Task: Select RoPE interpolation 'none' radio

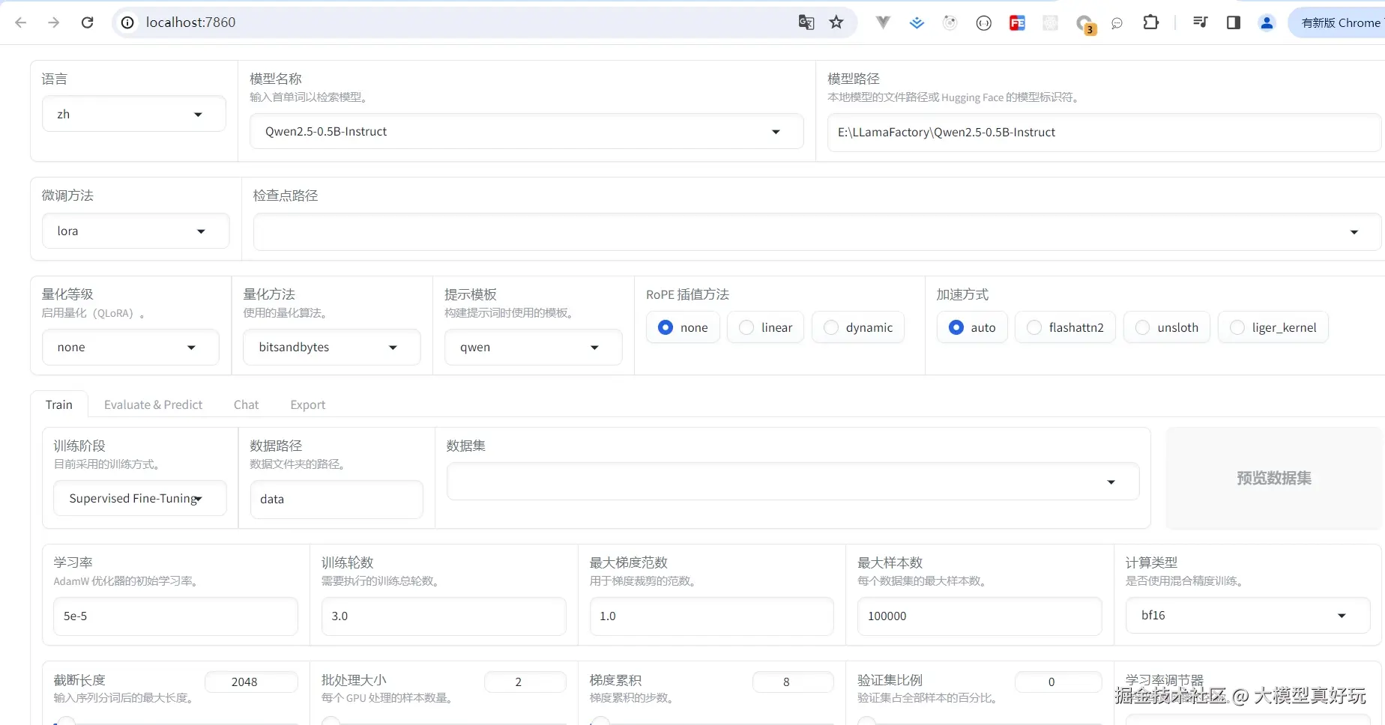Action: pyautogui.click(x=683, y=327)
